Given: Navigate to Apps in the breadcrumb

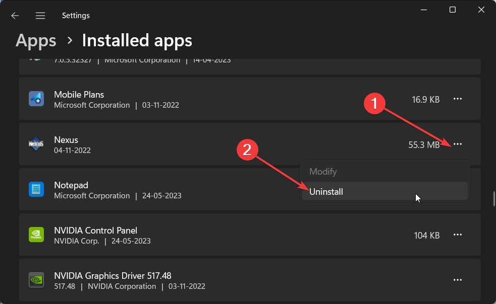Looking at the screenshot, I should (x=36, y=41).
